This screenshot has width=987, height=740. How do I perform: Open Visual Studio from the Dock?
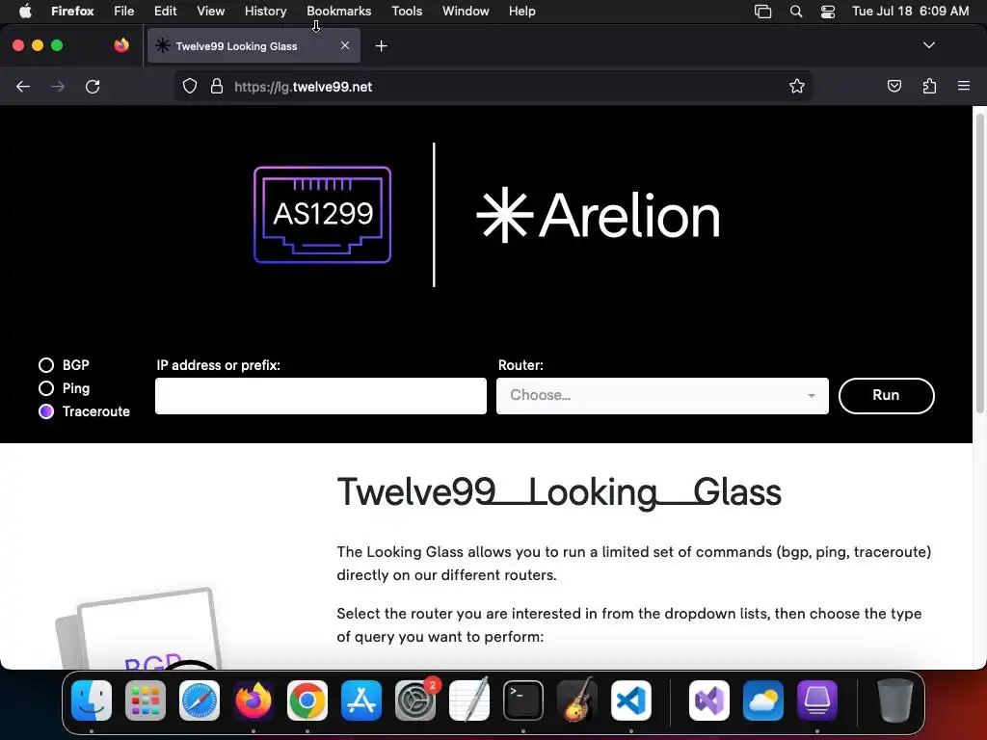click(x=709, y=700)
